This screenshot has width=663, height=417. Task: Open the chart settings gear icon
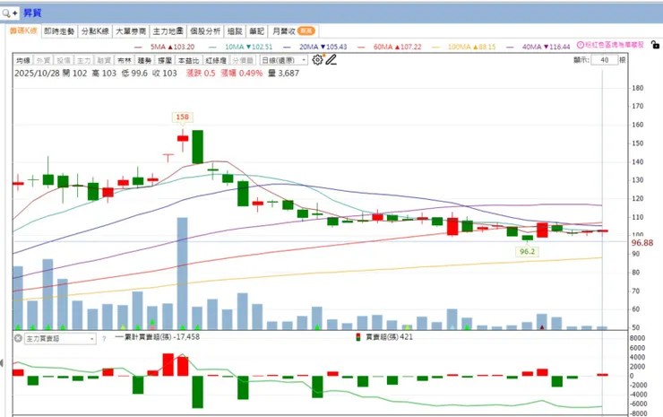[317, 60]
